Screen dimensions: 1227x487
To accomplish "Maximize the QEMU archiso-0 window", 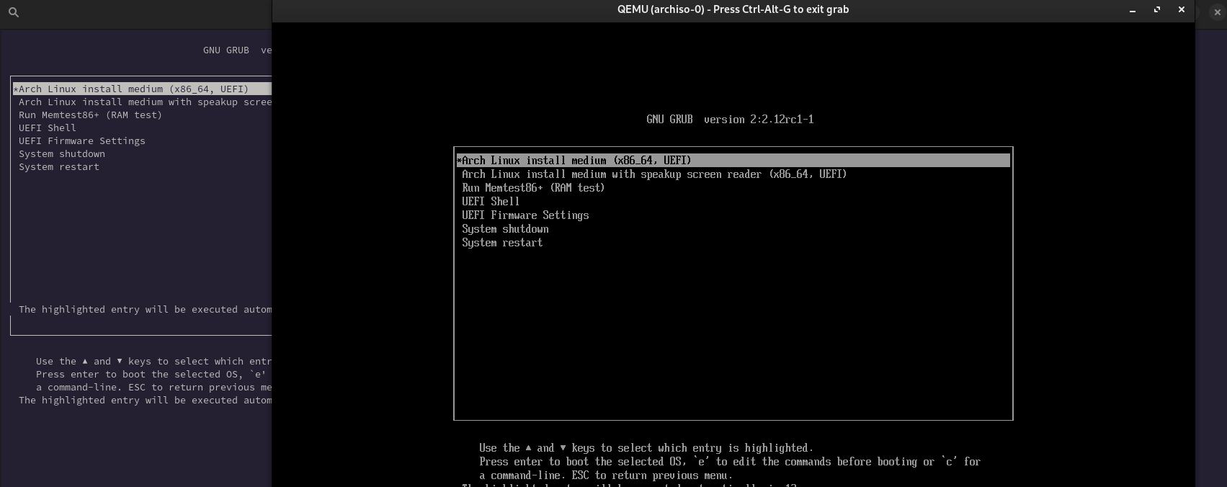I will click(1157, 9).
